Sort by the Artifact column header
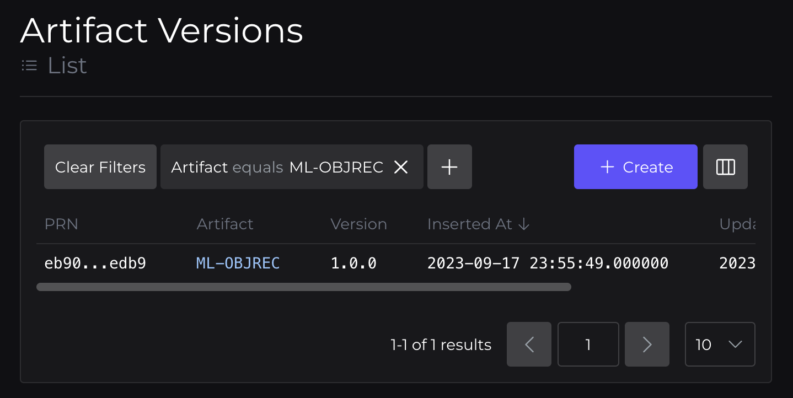 click(x=225, y=224)
